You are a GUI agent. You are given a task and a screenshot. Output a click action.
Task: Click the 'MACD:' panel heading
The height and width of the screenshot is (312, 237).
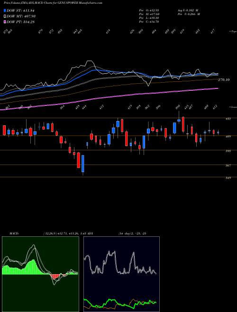[x=14, y=233]
